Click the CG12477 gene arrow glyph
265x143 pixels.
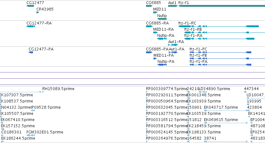30,6
